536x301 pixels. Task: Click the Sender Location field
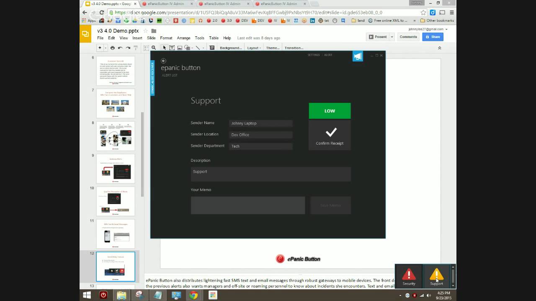[261, 135]
